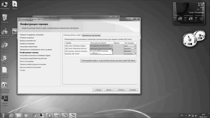
Task: Click Отчет об ошибках step
Action: point(27,61)
